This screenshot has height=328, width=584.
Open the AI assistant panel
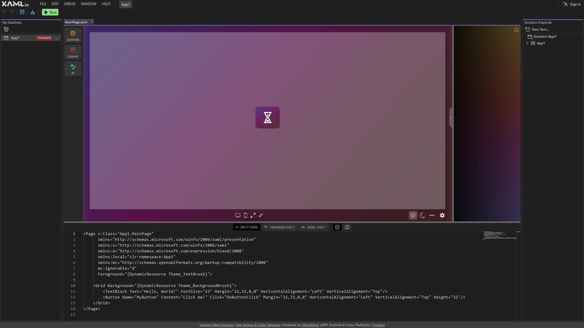coord(73,69)
